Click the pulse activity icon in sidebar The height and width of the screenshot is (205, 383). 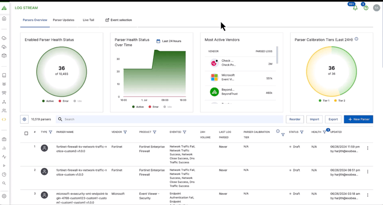(x=4, y=157)
